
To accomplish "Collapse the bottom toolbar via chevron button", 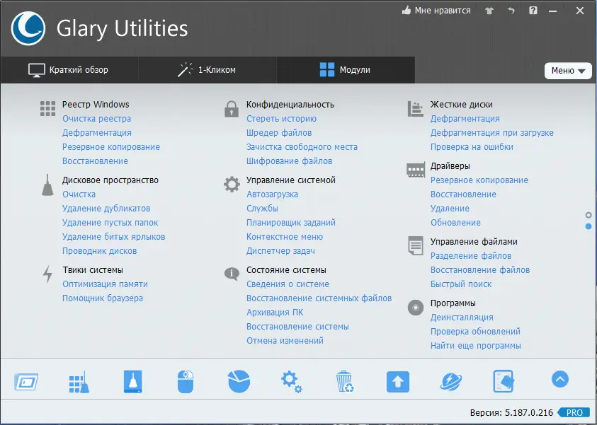I will [x=559, y=379].
